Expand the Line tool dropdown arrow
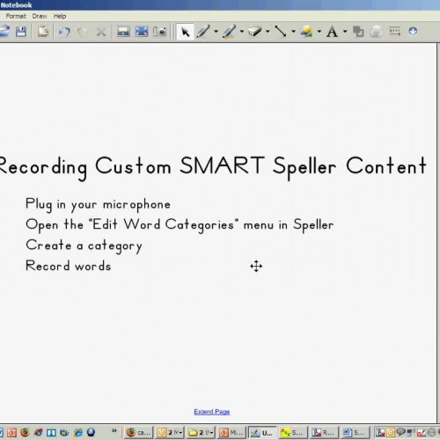Viewport: 440px width, 440px height. [293, 31]
